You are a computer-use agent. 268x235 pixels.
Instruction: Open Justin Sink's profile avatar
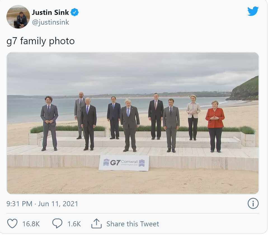pyautogui.click(x=18, y=17)
